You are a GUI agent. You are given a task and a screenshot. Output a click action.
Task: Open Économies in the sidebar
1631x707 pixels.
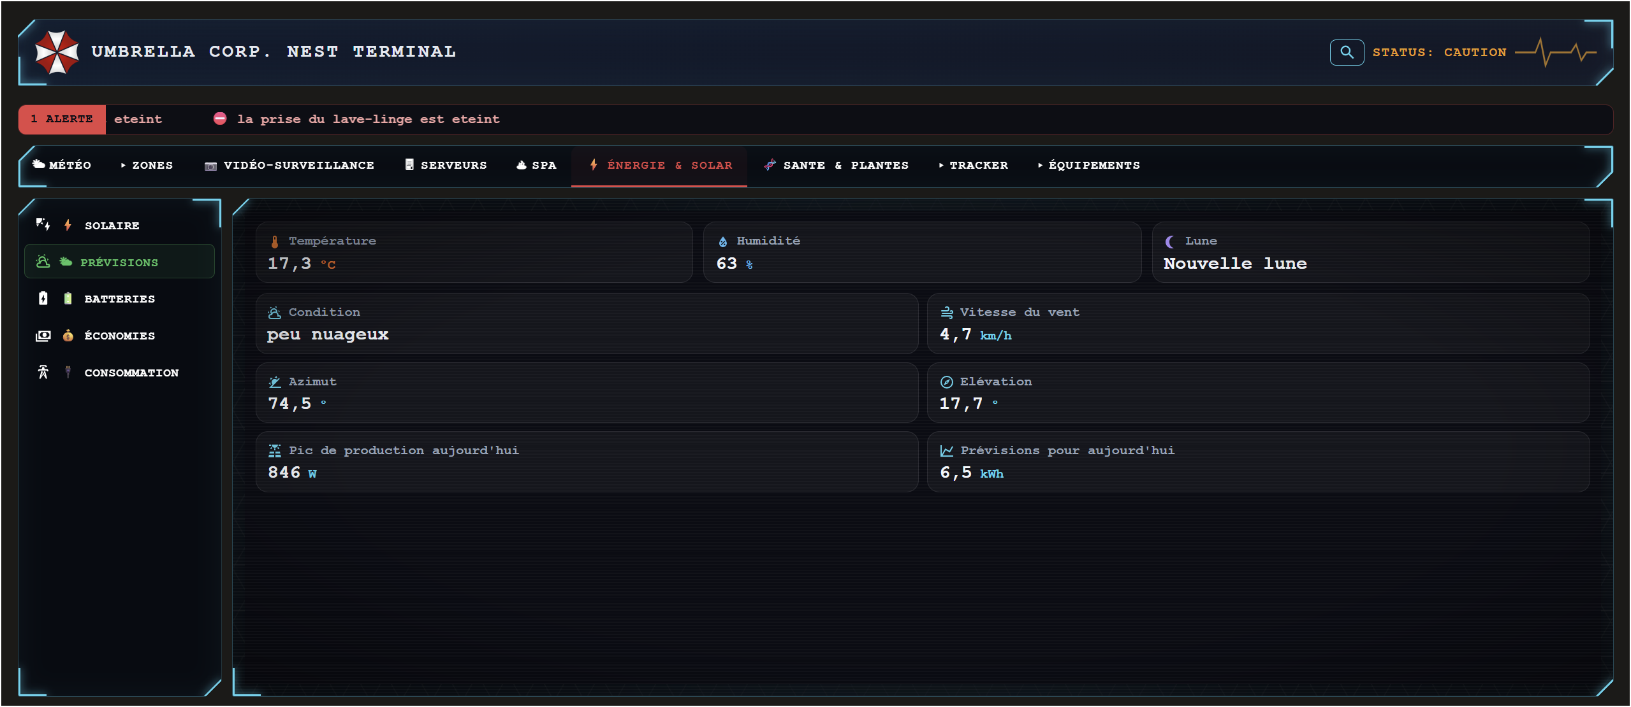120,335
